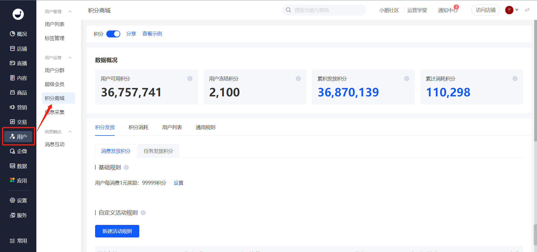Open 常用 frequently used menu
Image resolution: width=537 pixels, height=252 pixels.
click(18, 241)
